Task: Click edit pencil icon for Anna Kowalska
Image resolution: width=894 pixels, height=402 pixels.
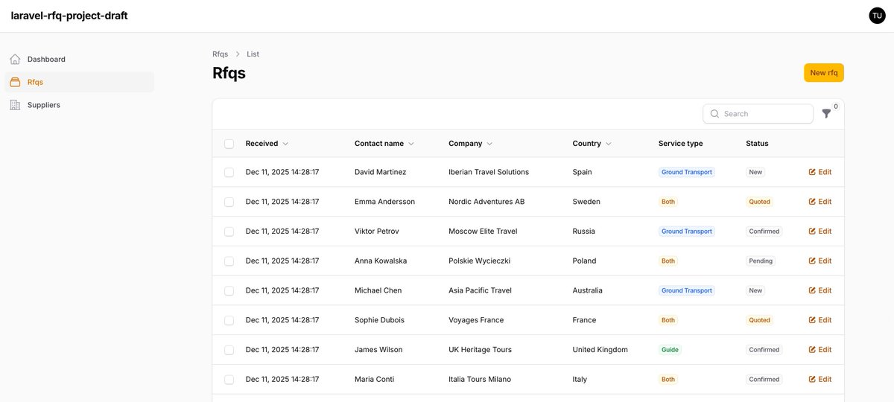Action: point(812,261)
